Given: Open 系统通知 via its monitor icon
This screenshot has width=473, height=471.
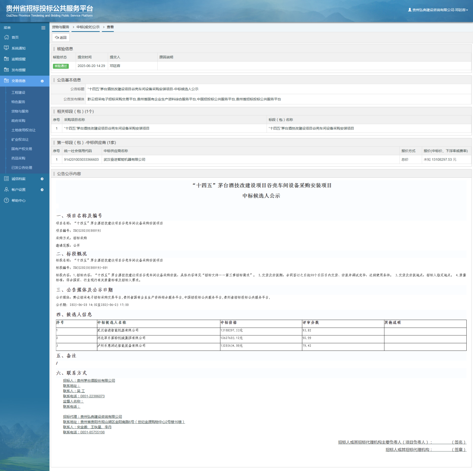Looking at the screenshot, I should coord(6,48).
